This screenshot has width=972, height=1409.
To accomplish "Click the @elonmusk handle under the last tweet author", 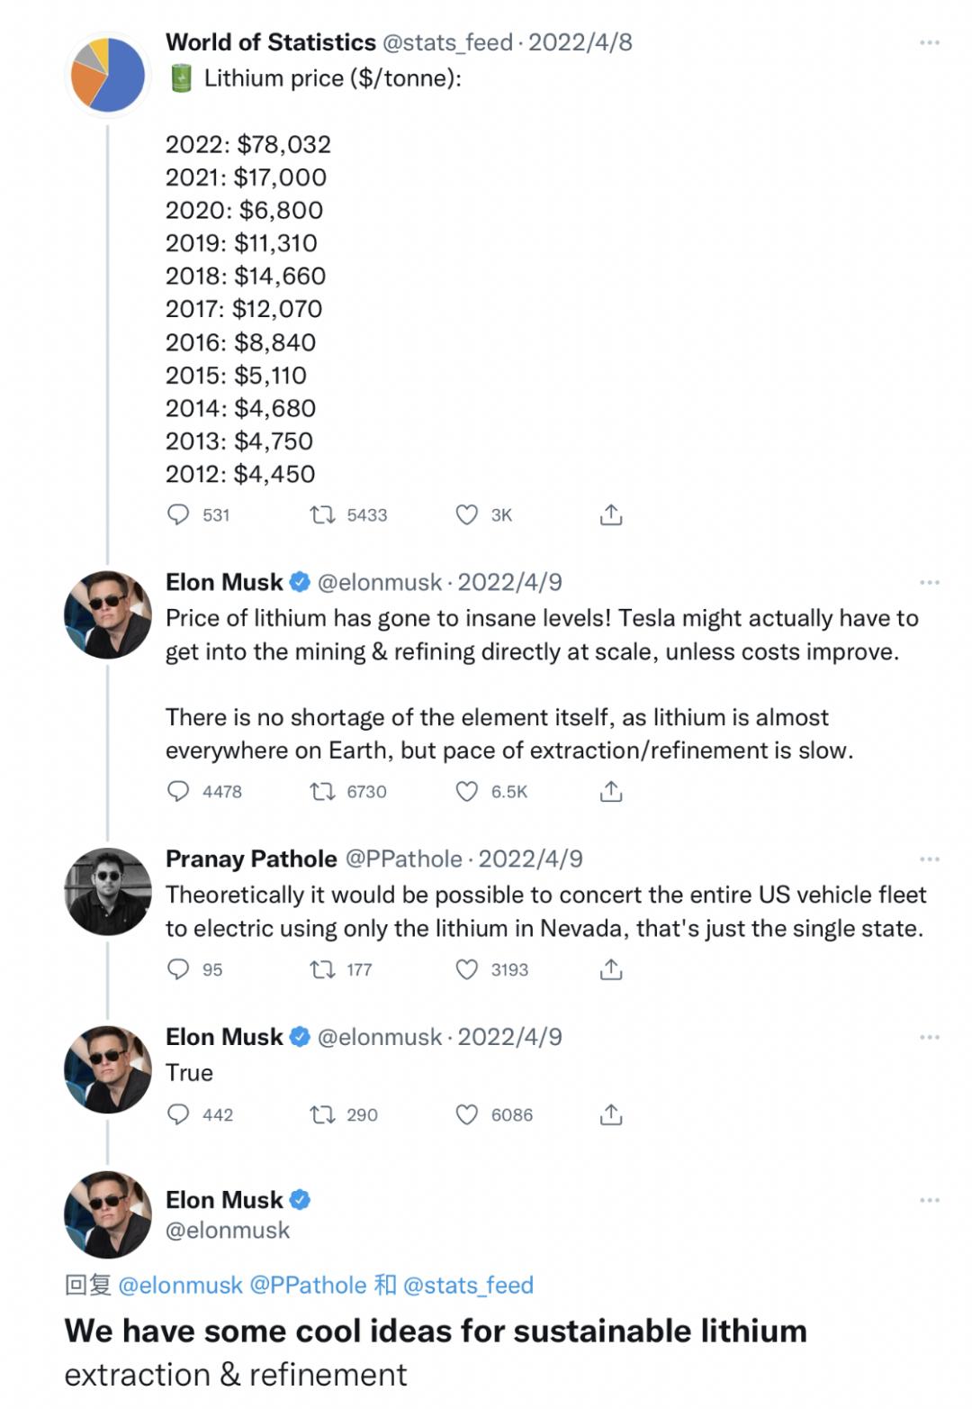I will click(228, 1231).
